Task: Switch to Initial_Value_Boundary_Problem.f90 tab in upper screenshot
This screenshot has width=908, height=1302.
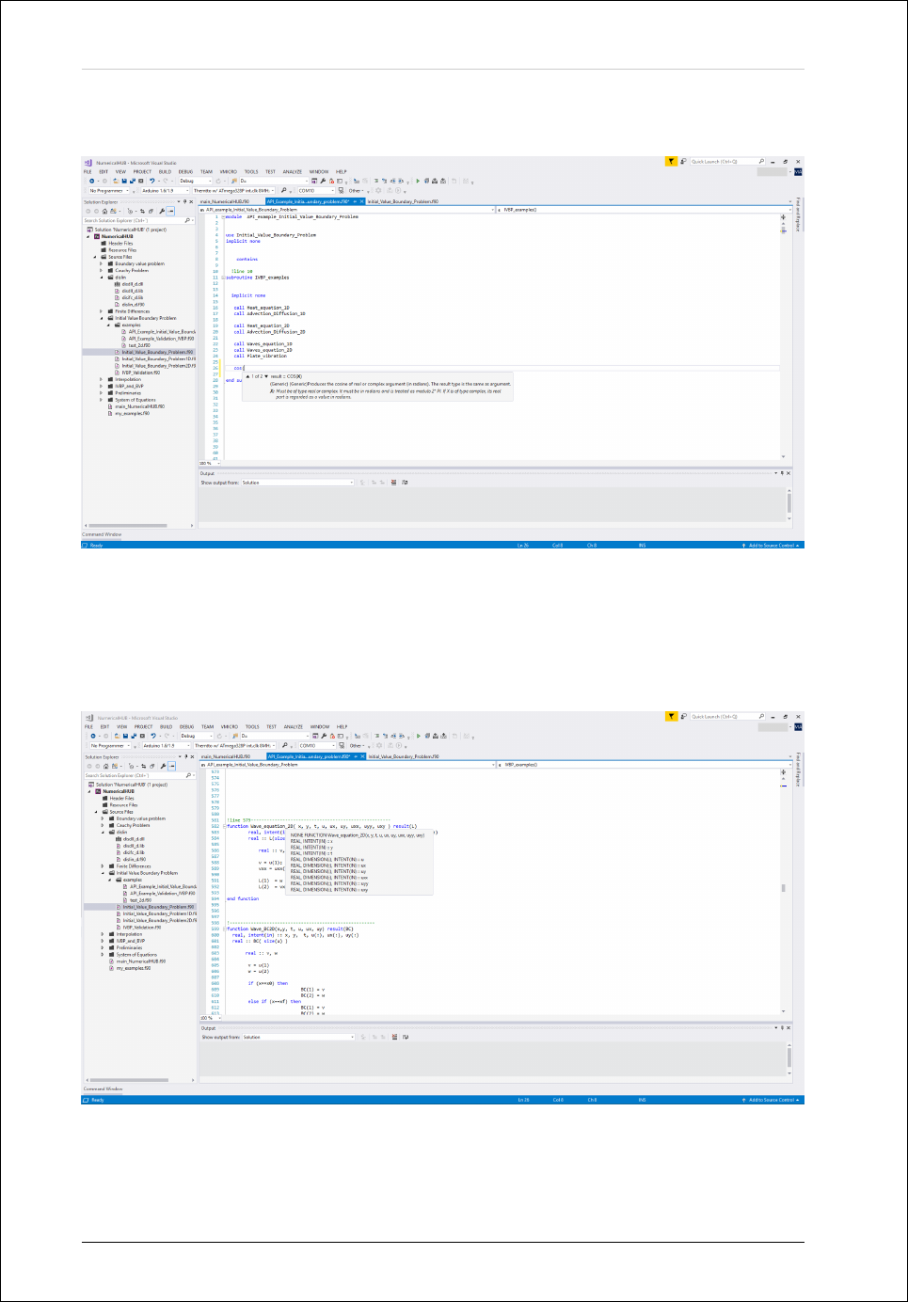Action: coord(403,201)
